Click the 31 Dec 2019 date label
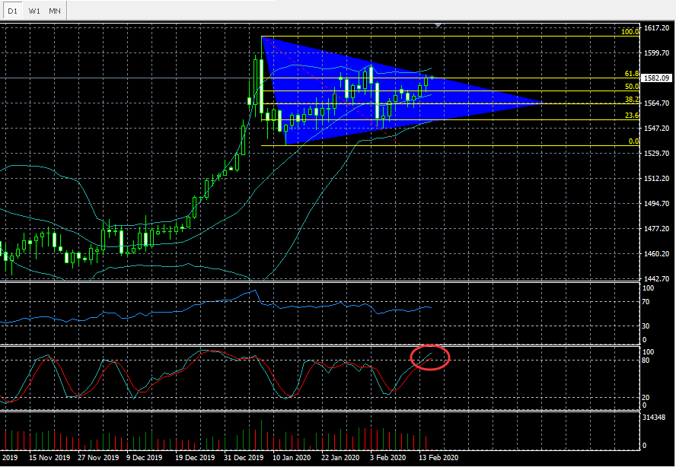 pyautogui.click(x=243, y=458)
